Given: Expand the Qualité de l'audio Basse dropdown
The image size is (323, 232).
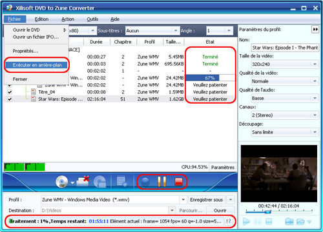Looking at the screenshot, I should point(315,98).
